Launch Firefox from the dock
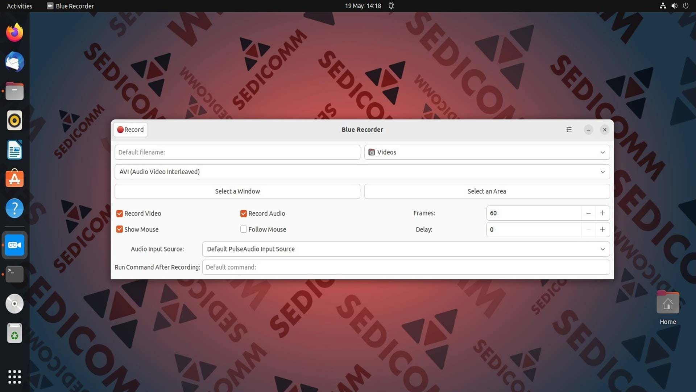696x392 pixels. (x=14, y=33)
